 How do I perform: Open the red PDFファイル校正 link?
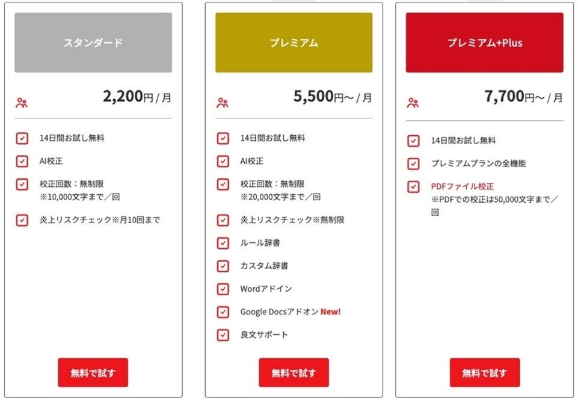click(462, 186)
